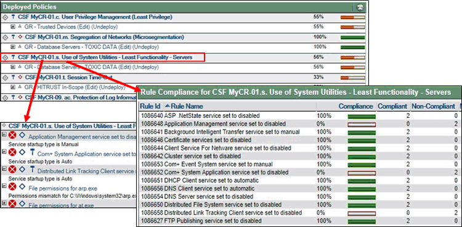Click rule ID 1086652 in the table
Viewport: 462px width, 227px height.
click(x=152, y=172)
